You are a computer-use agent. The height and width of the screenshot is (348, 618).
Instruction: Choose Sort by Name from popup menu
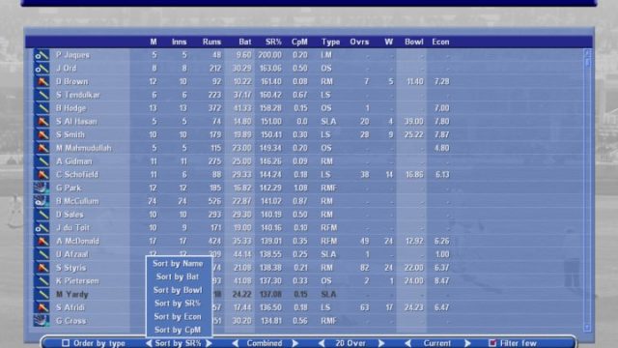(178, 264)
